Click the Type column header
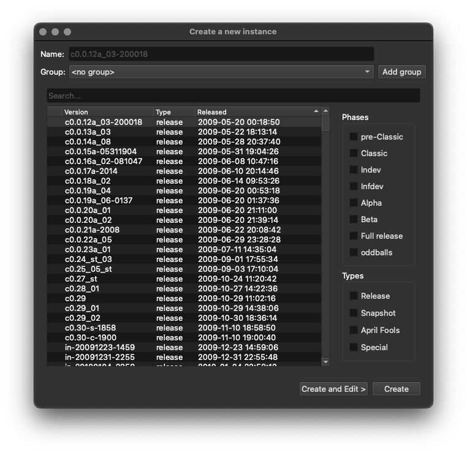 pos(174,112)
